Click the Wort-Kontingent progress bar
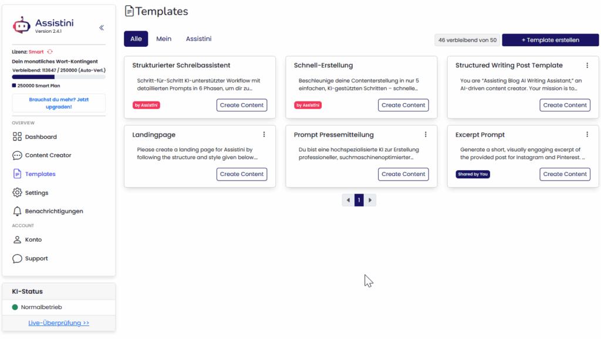Viewport: 601px width, 339px height. 58,76
